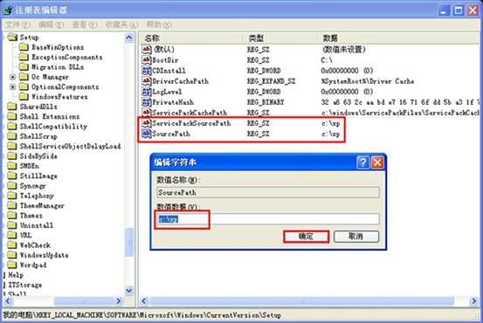Click the value pane scroll left arrow
This screenshot has width=483, height=323.
(x=143, y=301)
